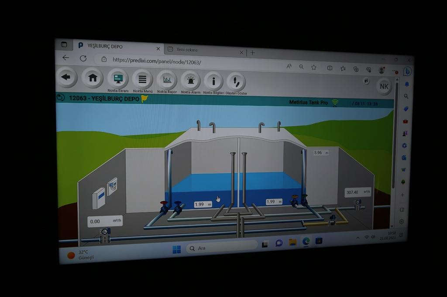Image resolution: width=447 pixels, height=297 pixels.
Task: Click the page vertical scrollbar
Action: pyautogui.click(x=396, y=131)
